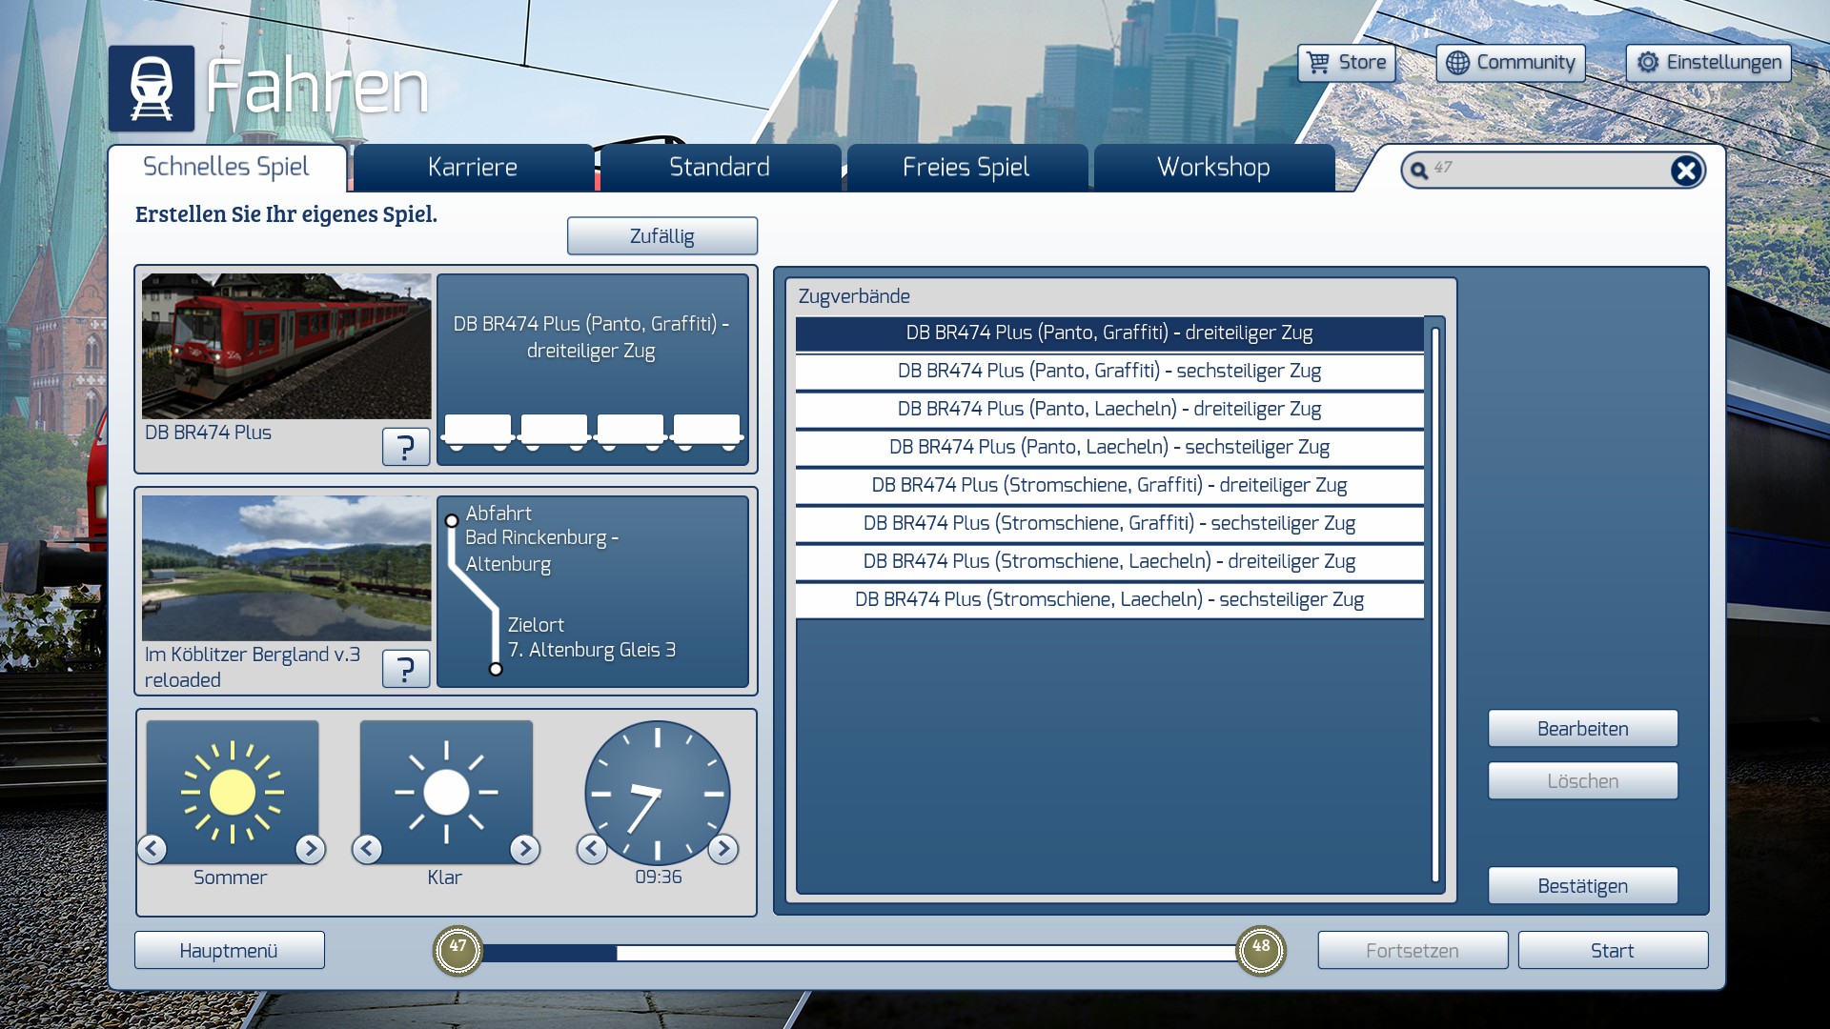
Task: Click level 48 badge on progress bar
Action: 1260,949
